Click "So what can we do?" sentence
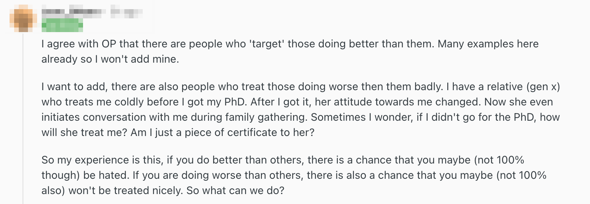 pyautogui.click(x=235, y=190)
